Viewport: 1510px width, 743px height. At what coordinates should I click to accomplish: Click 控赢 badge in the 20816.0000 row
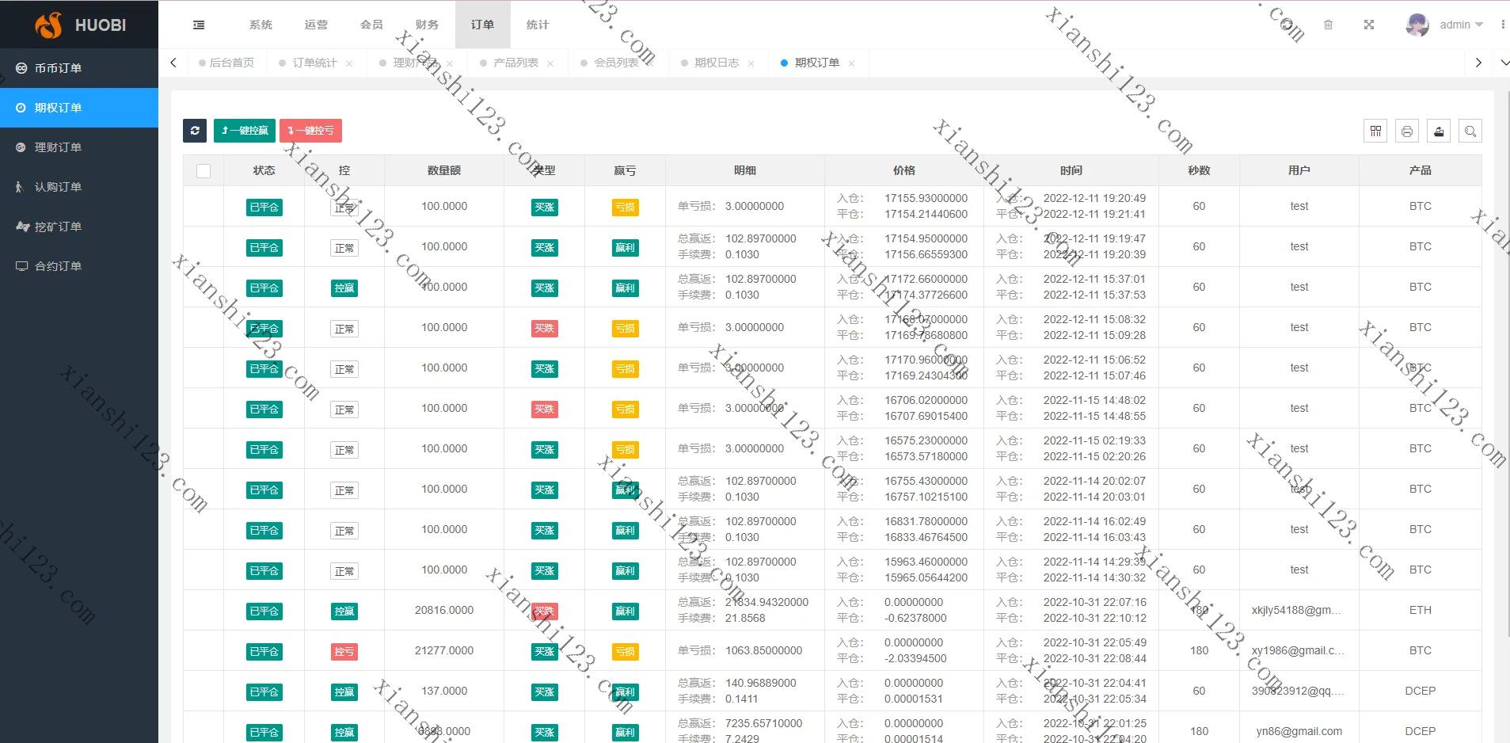344,612
